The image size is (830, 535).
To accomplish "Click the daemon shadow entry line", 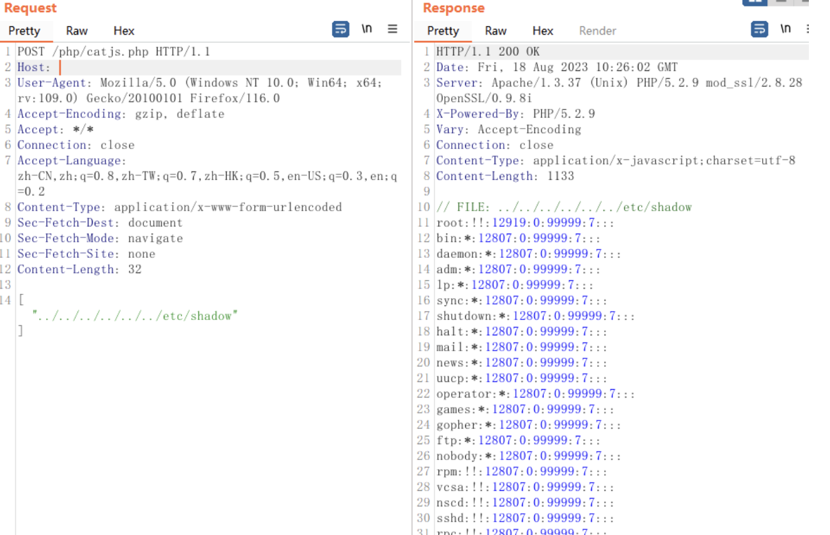I will 529,253.
